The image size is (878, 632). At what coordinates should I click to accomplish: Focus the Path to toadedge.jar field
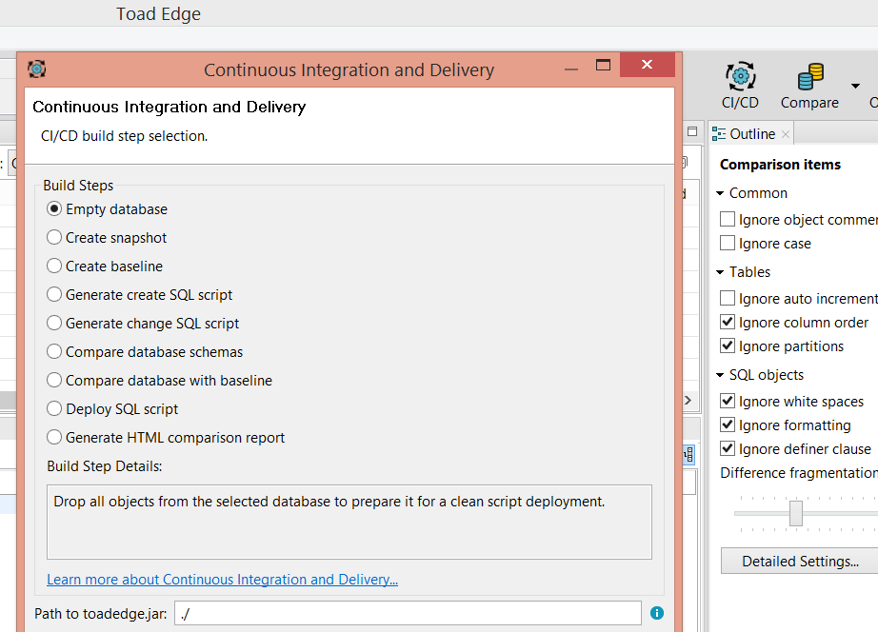pyautogui.click(x=408, y=613)
